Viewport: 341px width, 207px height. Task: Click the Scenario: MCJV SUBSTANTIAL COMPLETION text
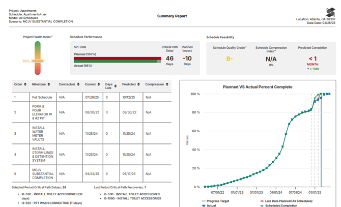[41, 21]
